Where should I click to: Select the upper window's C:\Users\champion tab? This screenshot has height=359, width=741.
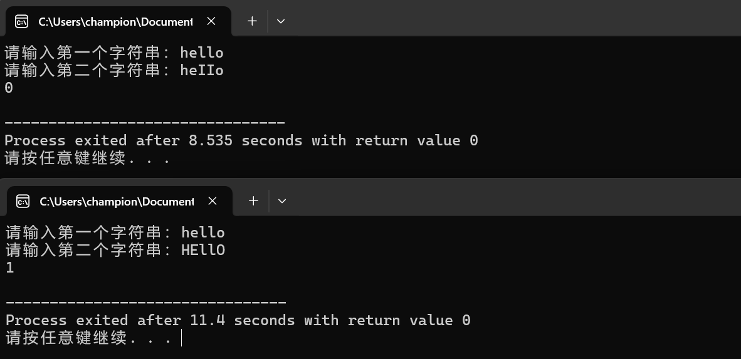tap(116, 21)
